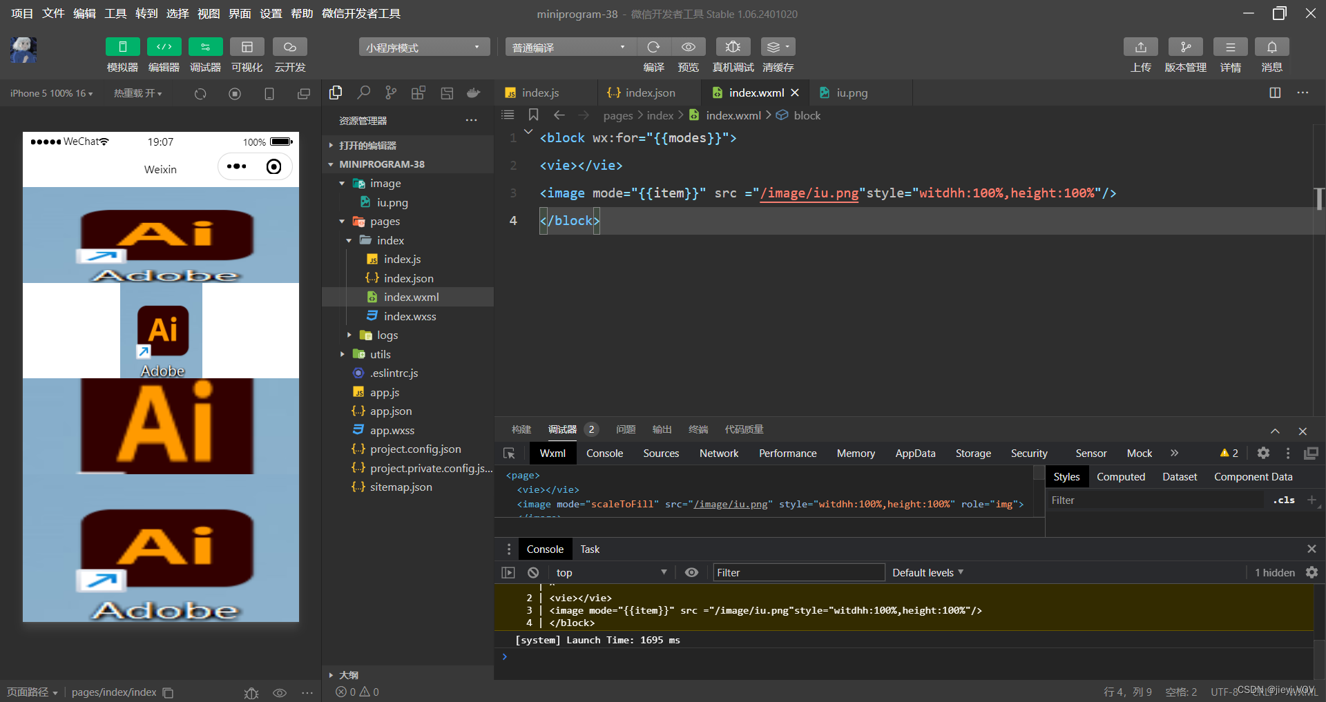Open devtools settings gear icon
Viewport: 1326px width, 702px height.
[x=1263, y=453]
